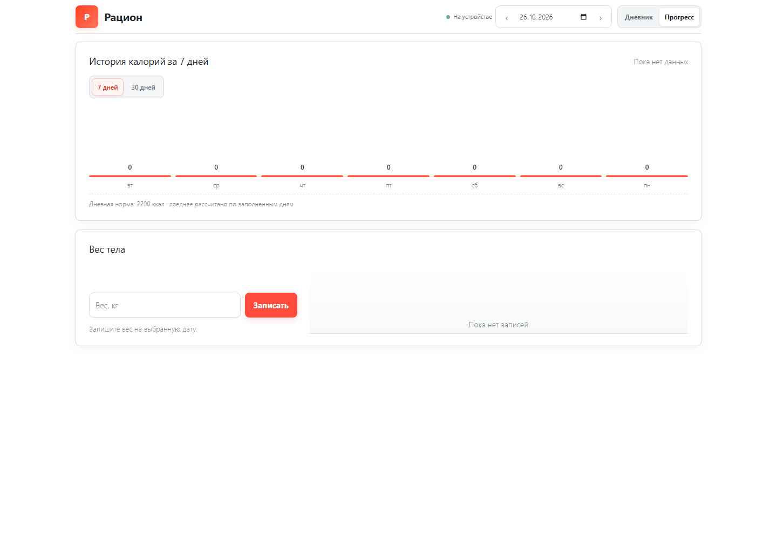The image size is (777, 540).
Task: Click the вс day bar in chart
Action: pyautogui.click(x=561, y=176)
